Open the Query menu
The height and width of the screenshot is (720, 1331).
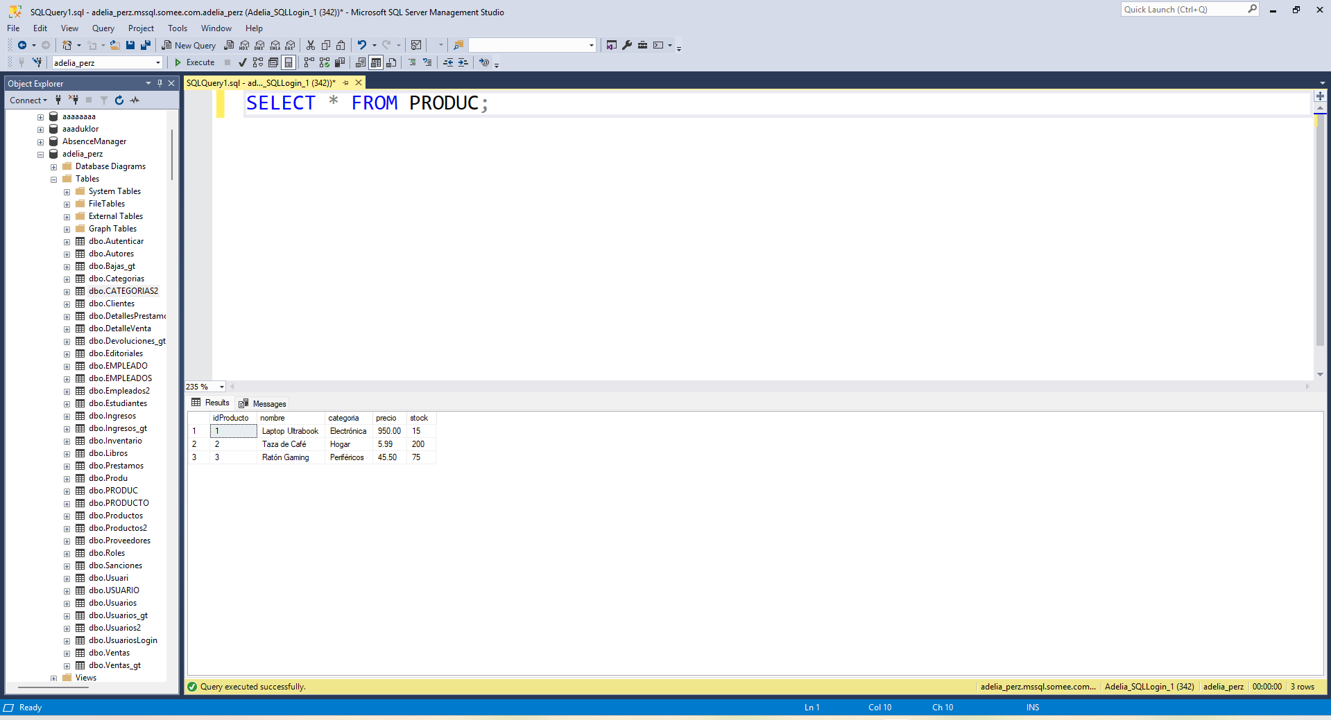pyautogui.click(x=103, y=28)
